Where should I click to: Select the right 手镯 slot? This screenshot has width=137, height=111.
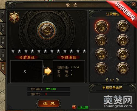point(123,55)
